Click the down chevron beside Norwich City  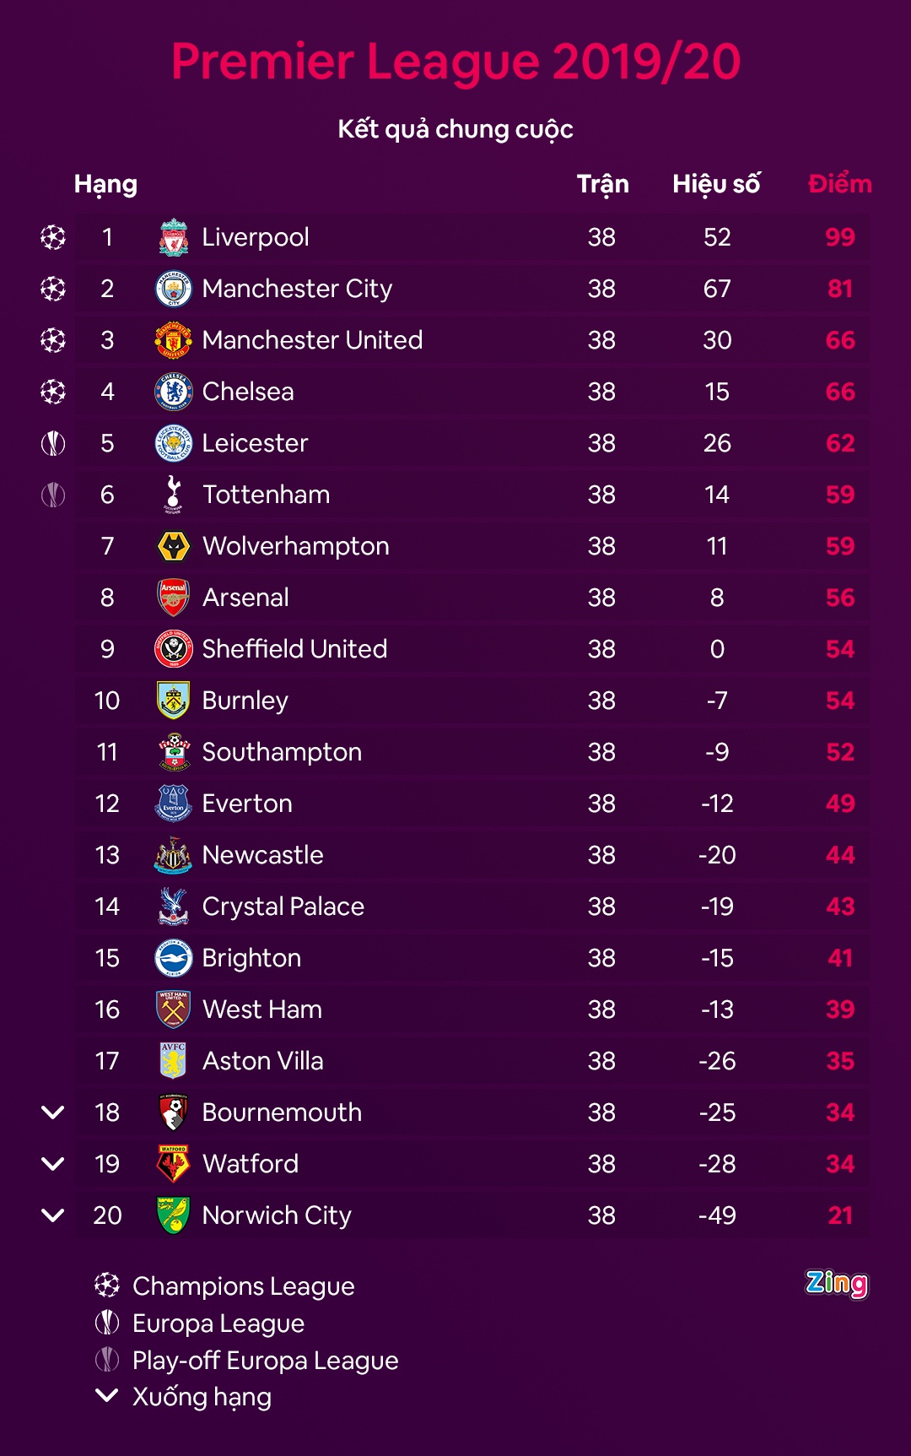tap(53, 1215)
